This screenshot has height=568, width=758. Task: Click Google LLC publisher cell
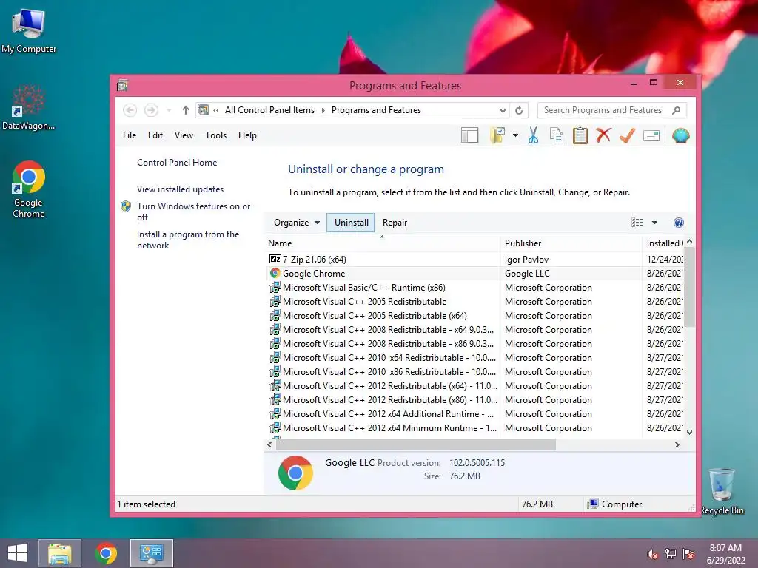(x=527, y=274)
